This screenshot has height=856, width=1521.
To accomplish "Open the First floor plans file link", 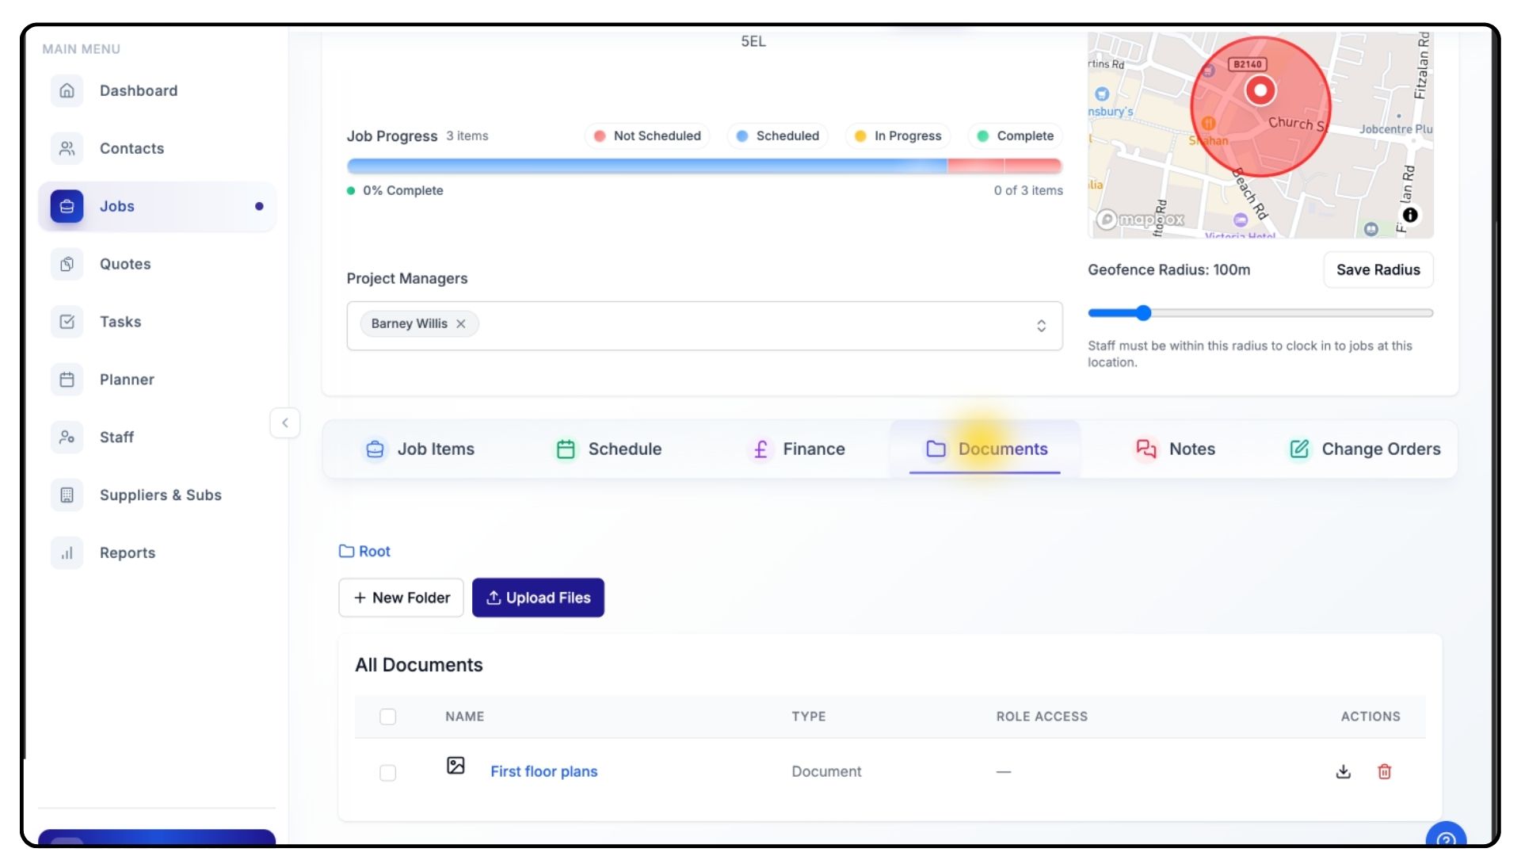I will 543,772.
